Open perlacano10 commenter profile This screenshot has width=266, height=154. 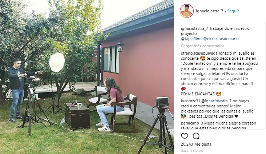tap(192, 123)
